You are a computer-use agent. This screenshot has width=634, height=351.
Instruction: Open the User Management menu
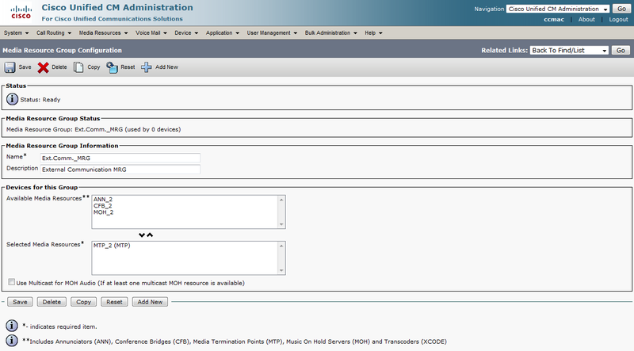pos(272,32)
